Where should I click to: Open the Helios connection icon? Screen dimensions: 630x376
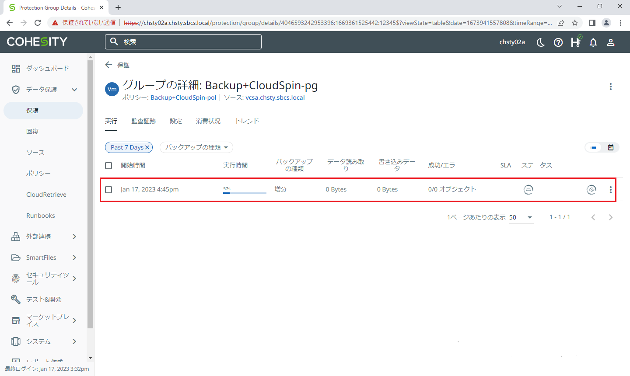[576, 42]
